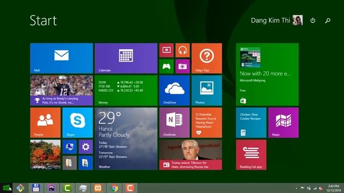Image resolution: width=344 pixels, height=193 pixels.
Task: Launch the Skype tile
Action: tap(77, 123)
